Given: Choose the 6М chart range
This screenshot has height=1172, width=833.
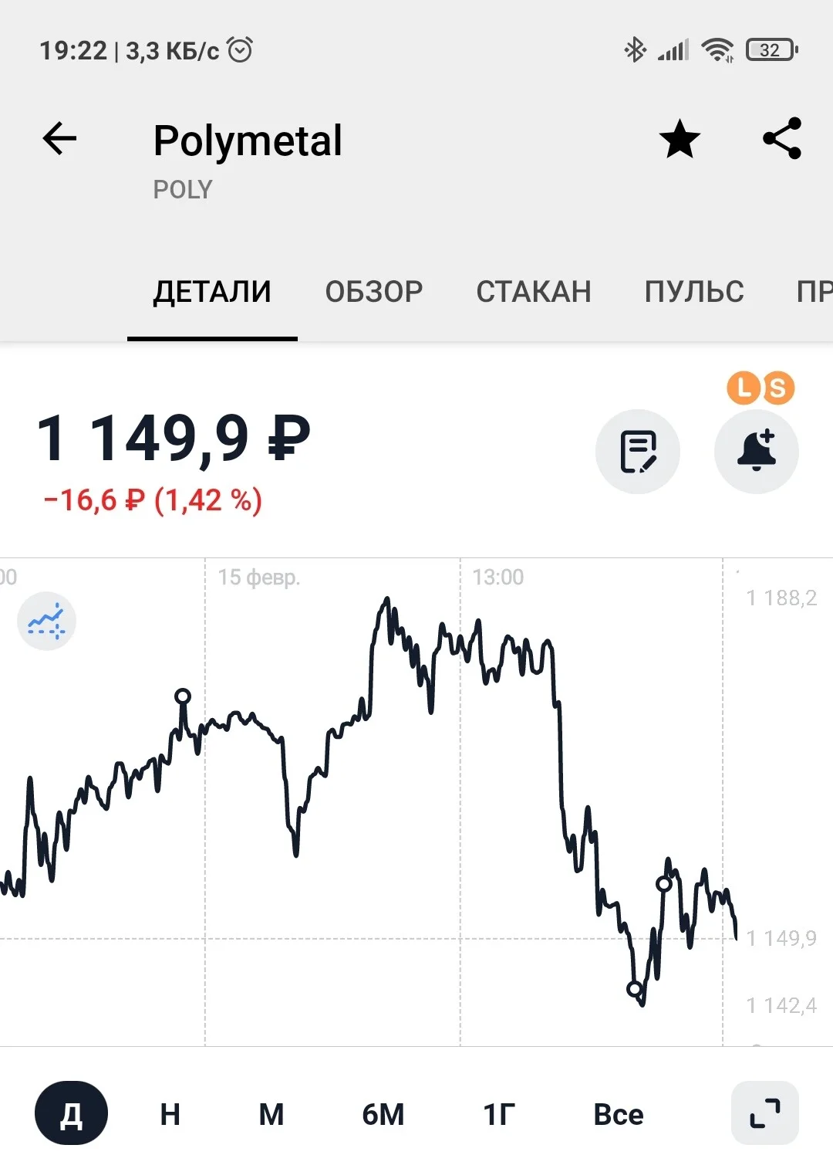Looking at the screenshot, I should [x=383, y=1114].
